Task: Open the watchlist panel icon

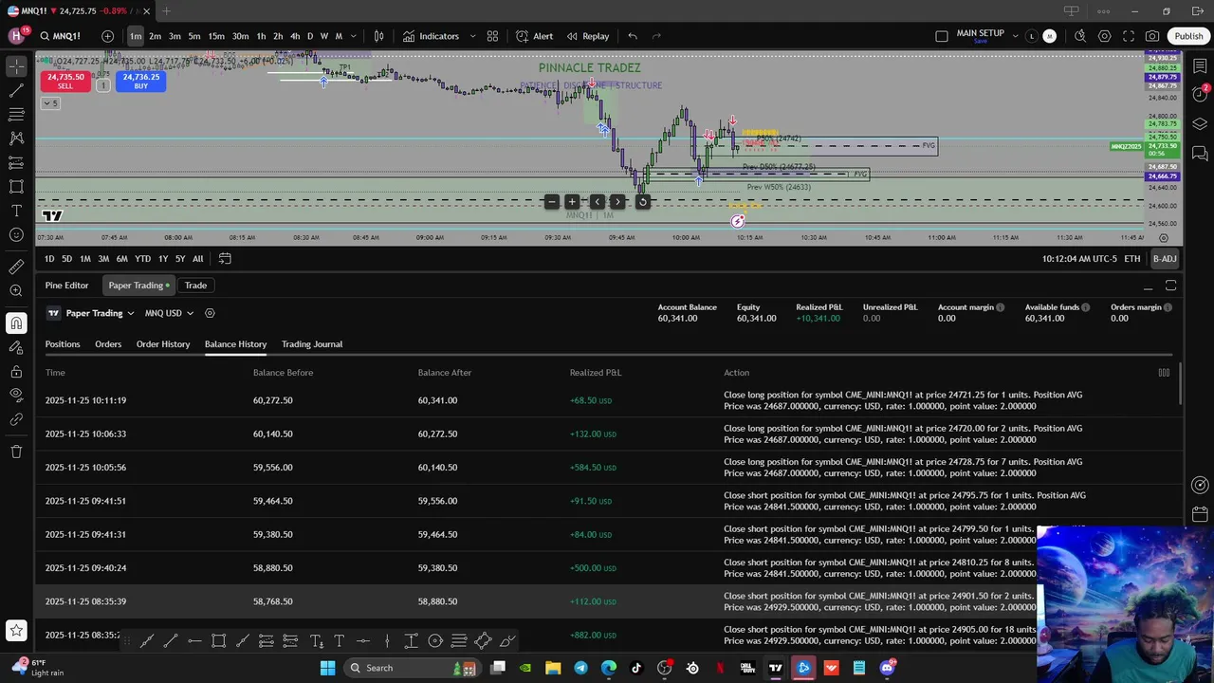Action: point(1200,66)
